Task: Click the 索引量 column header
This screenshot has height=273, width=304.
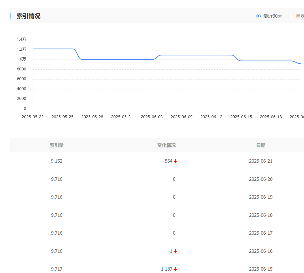Action: click(x=57, y=145)
